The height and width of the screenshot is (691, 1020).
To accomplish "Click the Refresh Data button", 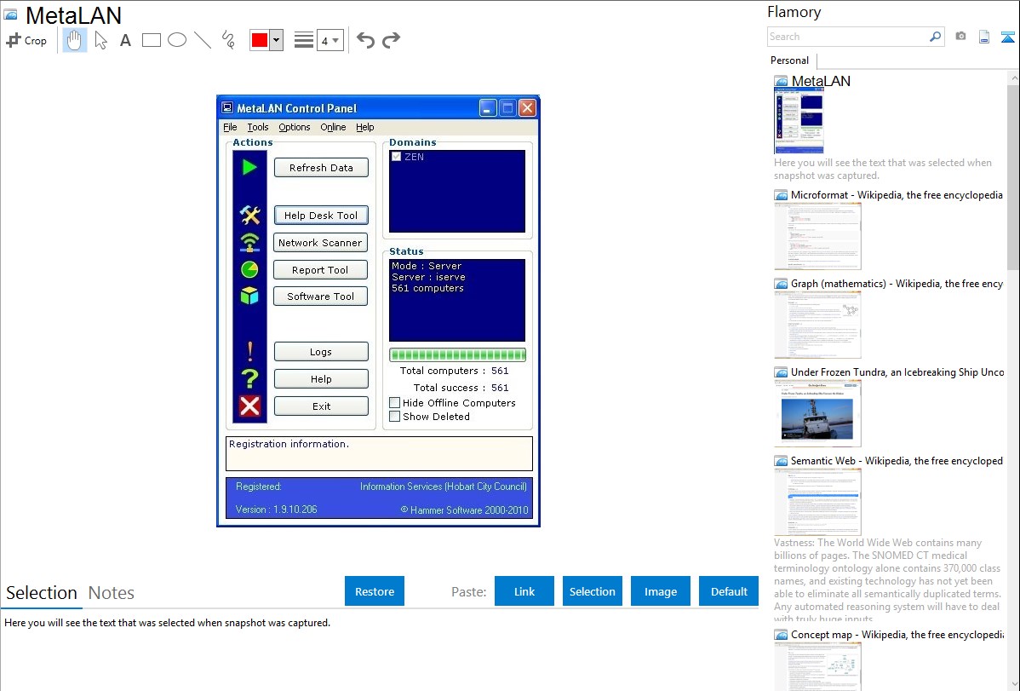I will point(321,167).
